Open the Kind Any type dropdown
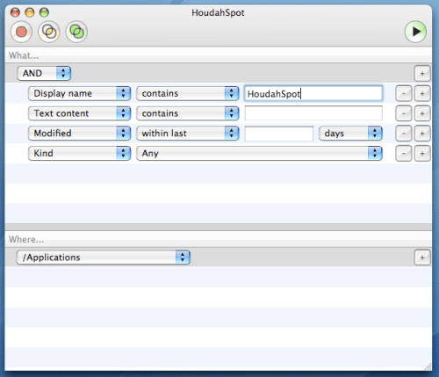Screen dimensions: 439x377 [259, 153]
